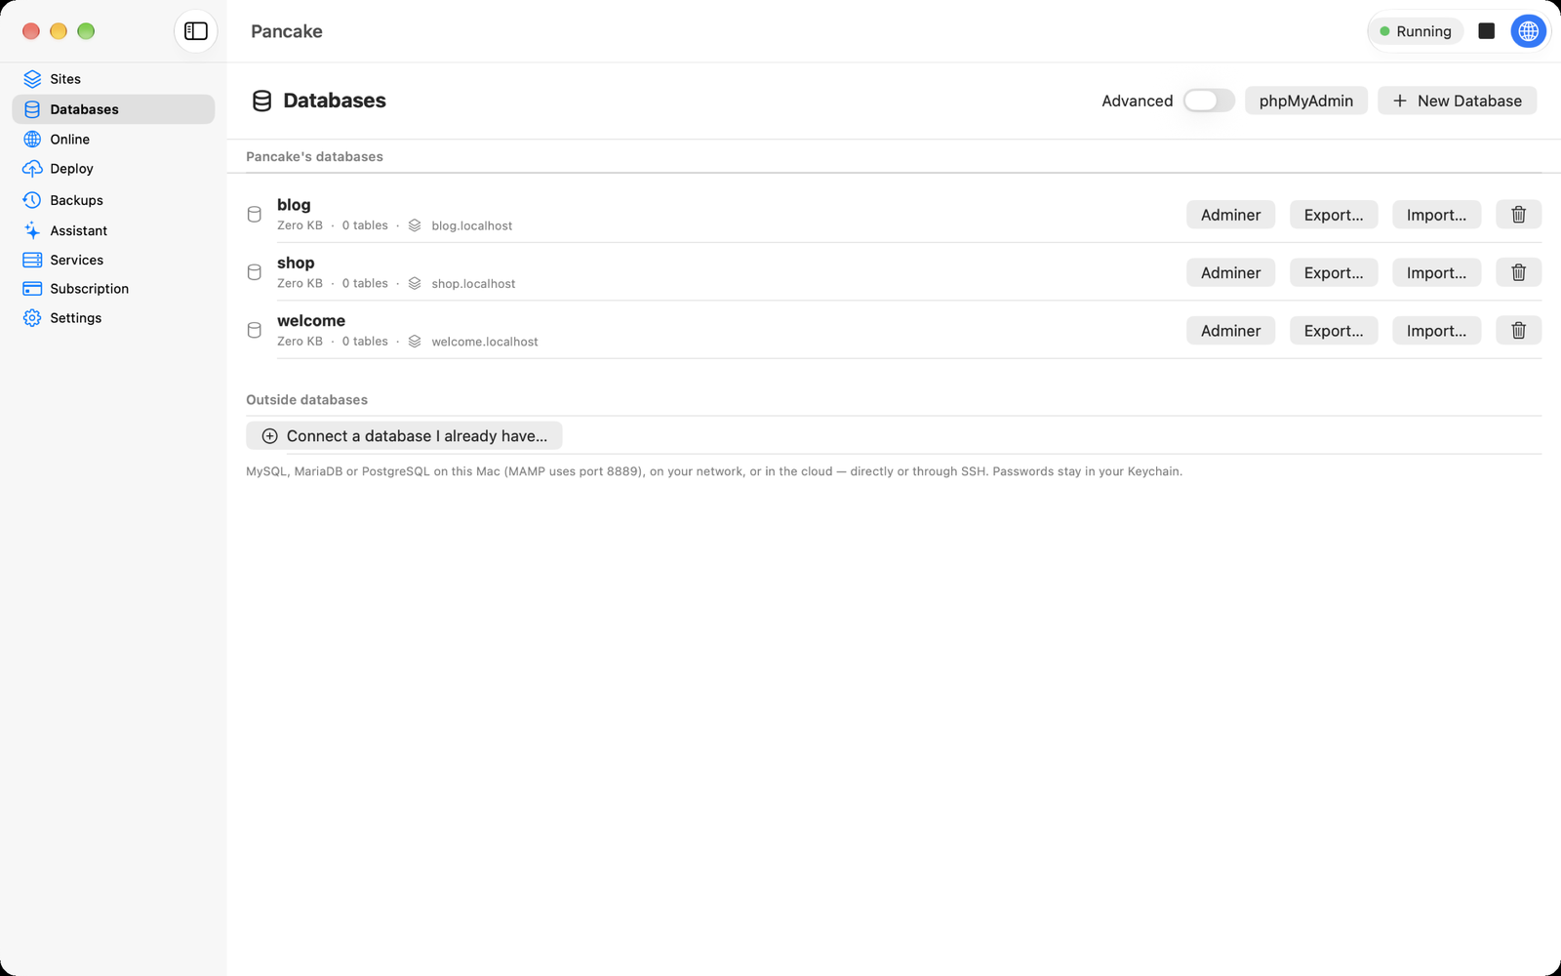Viewport: 1561px width, 976px height.
Task: Import into the welcome database
Action: (x=1436, y=331)
